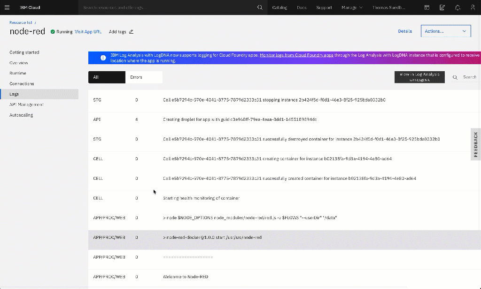The image size is (481, 289).
Task: Click the info icon in LogDNA banner
Action: 103,58
